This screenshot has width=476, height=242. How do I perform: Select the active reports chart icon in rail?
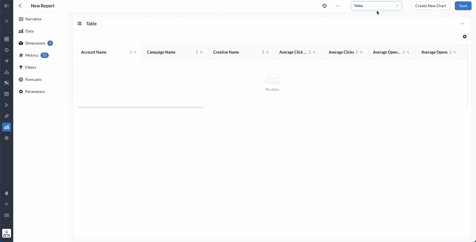coord(7,127)
